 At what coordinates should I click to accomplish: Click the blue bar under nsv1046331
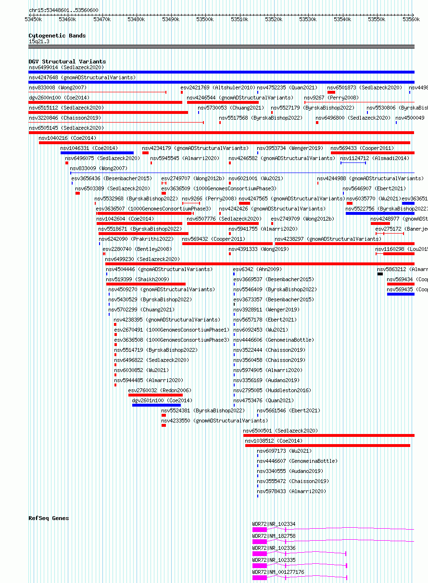coord(97,153)
